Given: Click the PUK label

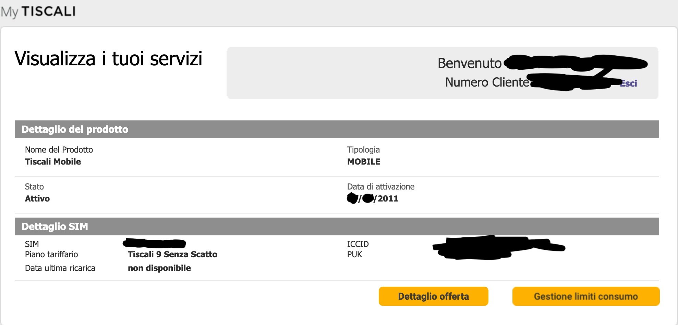Looking at the screenshot, I should pos(355,255).
